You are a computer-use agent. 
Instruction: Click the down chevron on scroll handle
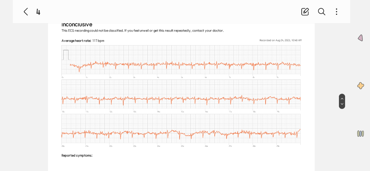coord(342,104)
